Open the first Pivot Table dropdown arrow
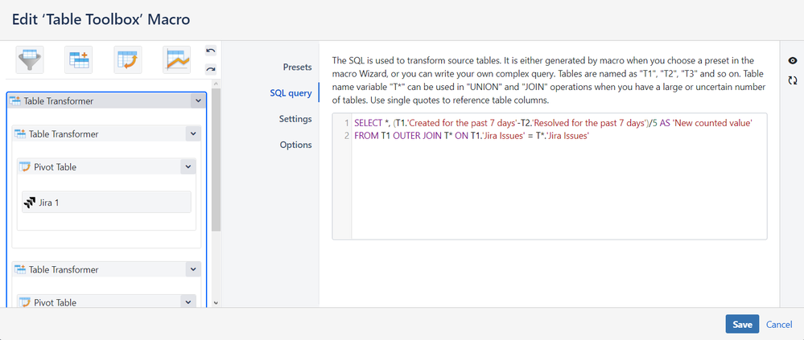Viewport: 804px width, 340px height. 188,167
